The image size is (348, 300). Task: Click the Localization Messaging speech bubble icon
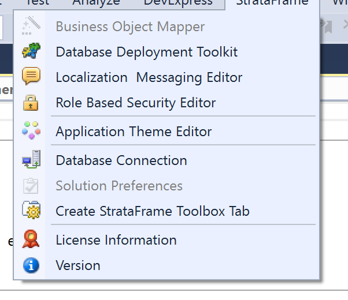tap(30, 77)
